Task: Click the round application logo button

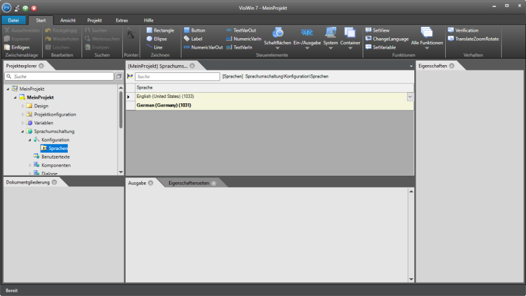Action: tap(7, 8)
